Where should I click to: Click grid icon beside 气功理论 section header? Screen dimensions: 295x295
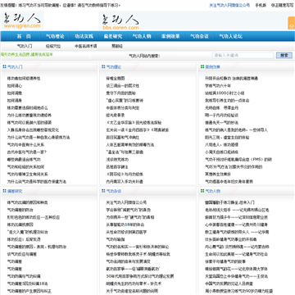point(103,66)
